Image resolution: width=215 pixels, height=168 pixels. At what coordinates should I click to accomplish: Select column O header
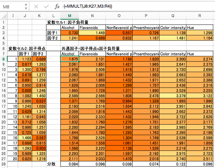[x=119, y=16]
